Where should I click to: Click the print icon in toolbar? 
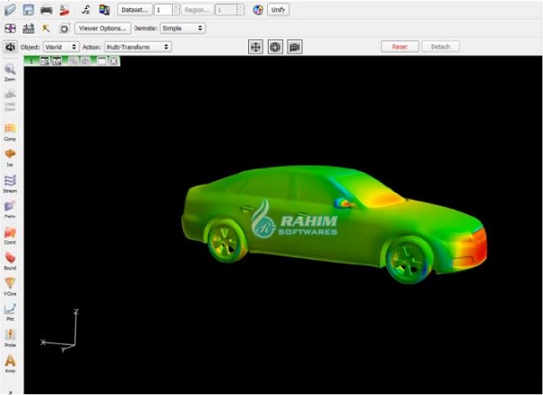(45, 10)
